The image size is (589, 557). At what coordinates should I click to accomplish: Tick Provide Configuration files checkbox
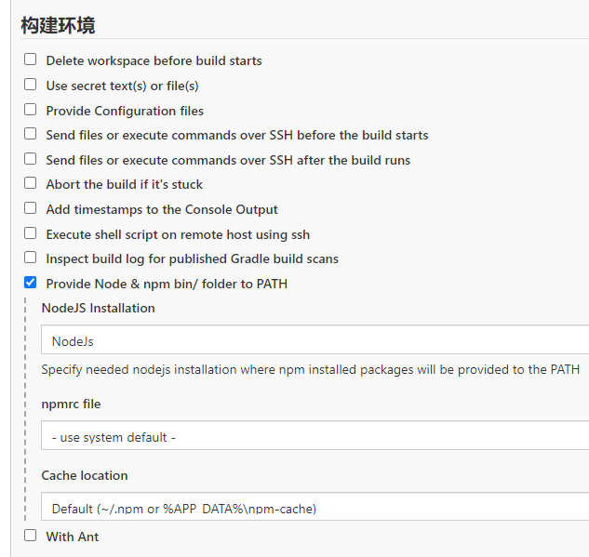click(31, 110)
